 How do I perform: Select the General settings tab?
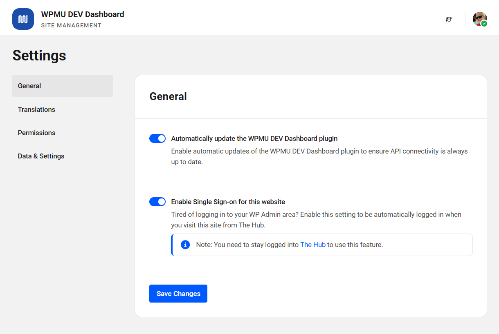click(63, 86)
